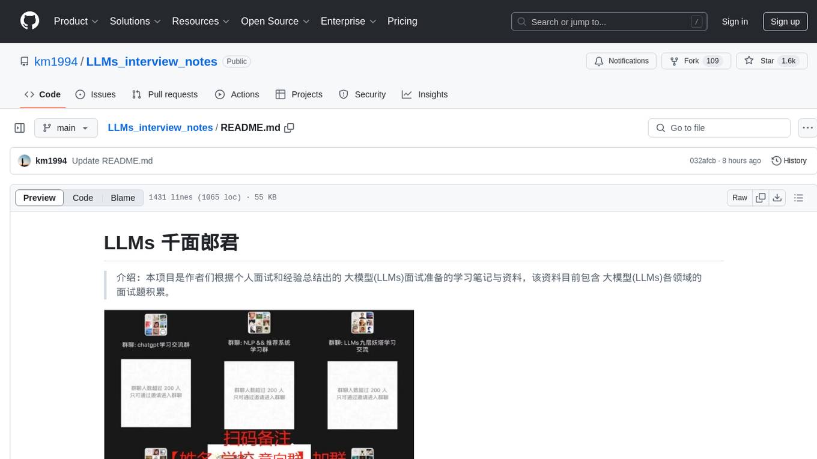817x459 pixels.
Task: Click the repository book icon
Action: coord(25,61)
